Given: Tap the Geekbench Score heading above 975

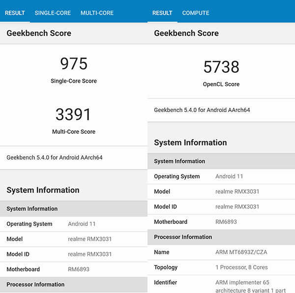Looking at the screenshot, I should pyautogui.click(x=39, y=33).
